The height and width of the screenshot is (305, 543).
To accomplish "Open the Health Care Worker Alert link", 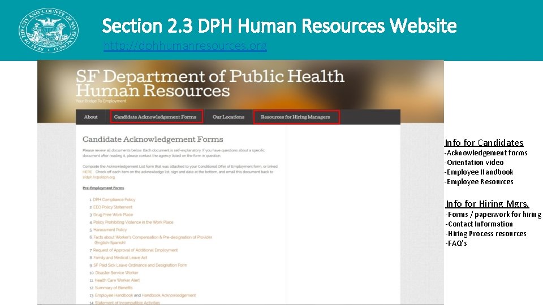I will click(117, 281).
